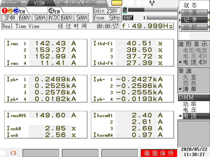Click the CH 1-2-3 channel indicator
The height and width of the screenshot is (157, 210).
tap(13, 11)
